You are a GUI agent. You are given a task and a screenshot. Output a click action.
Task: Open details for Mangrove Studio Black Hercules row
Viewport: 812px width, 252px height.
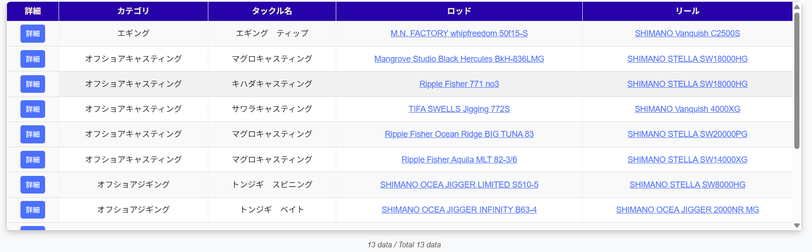pyautogui.click(x=33, y=59)
